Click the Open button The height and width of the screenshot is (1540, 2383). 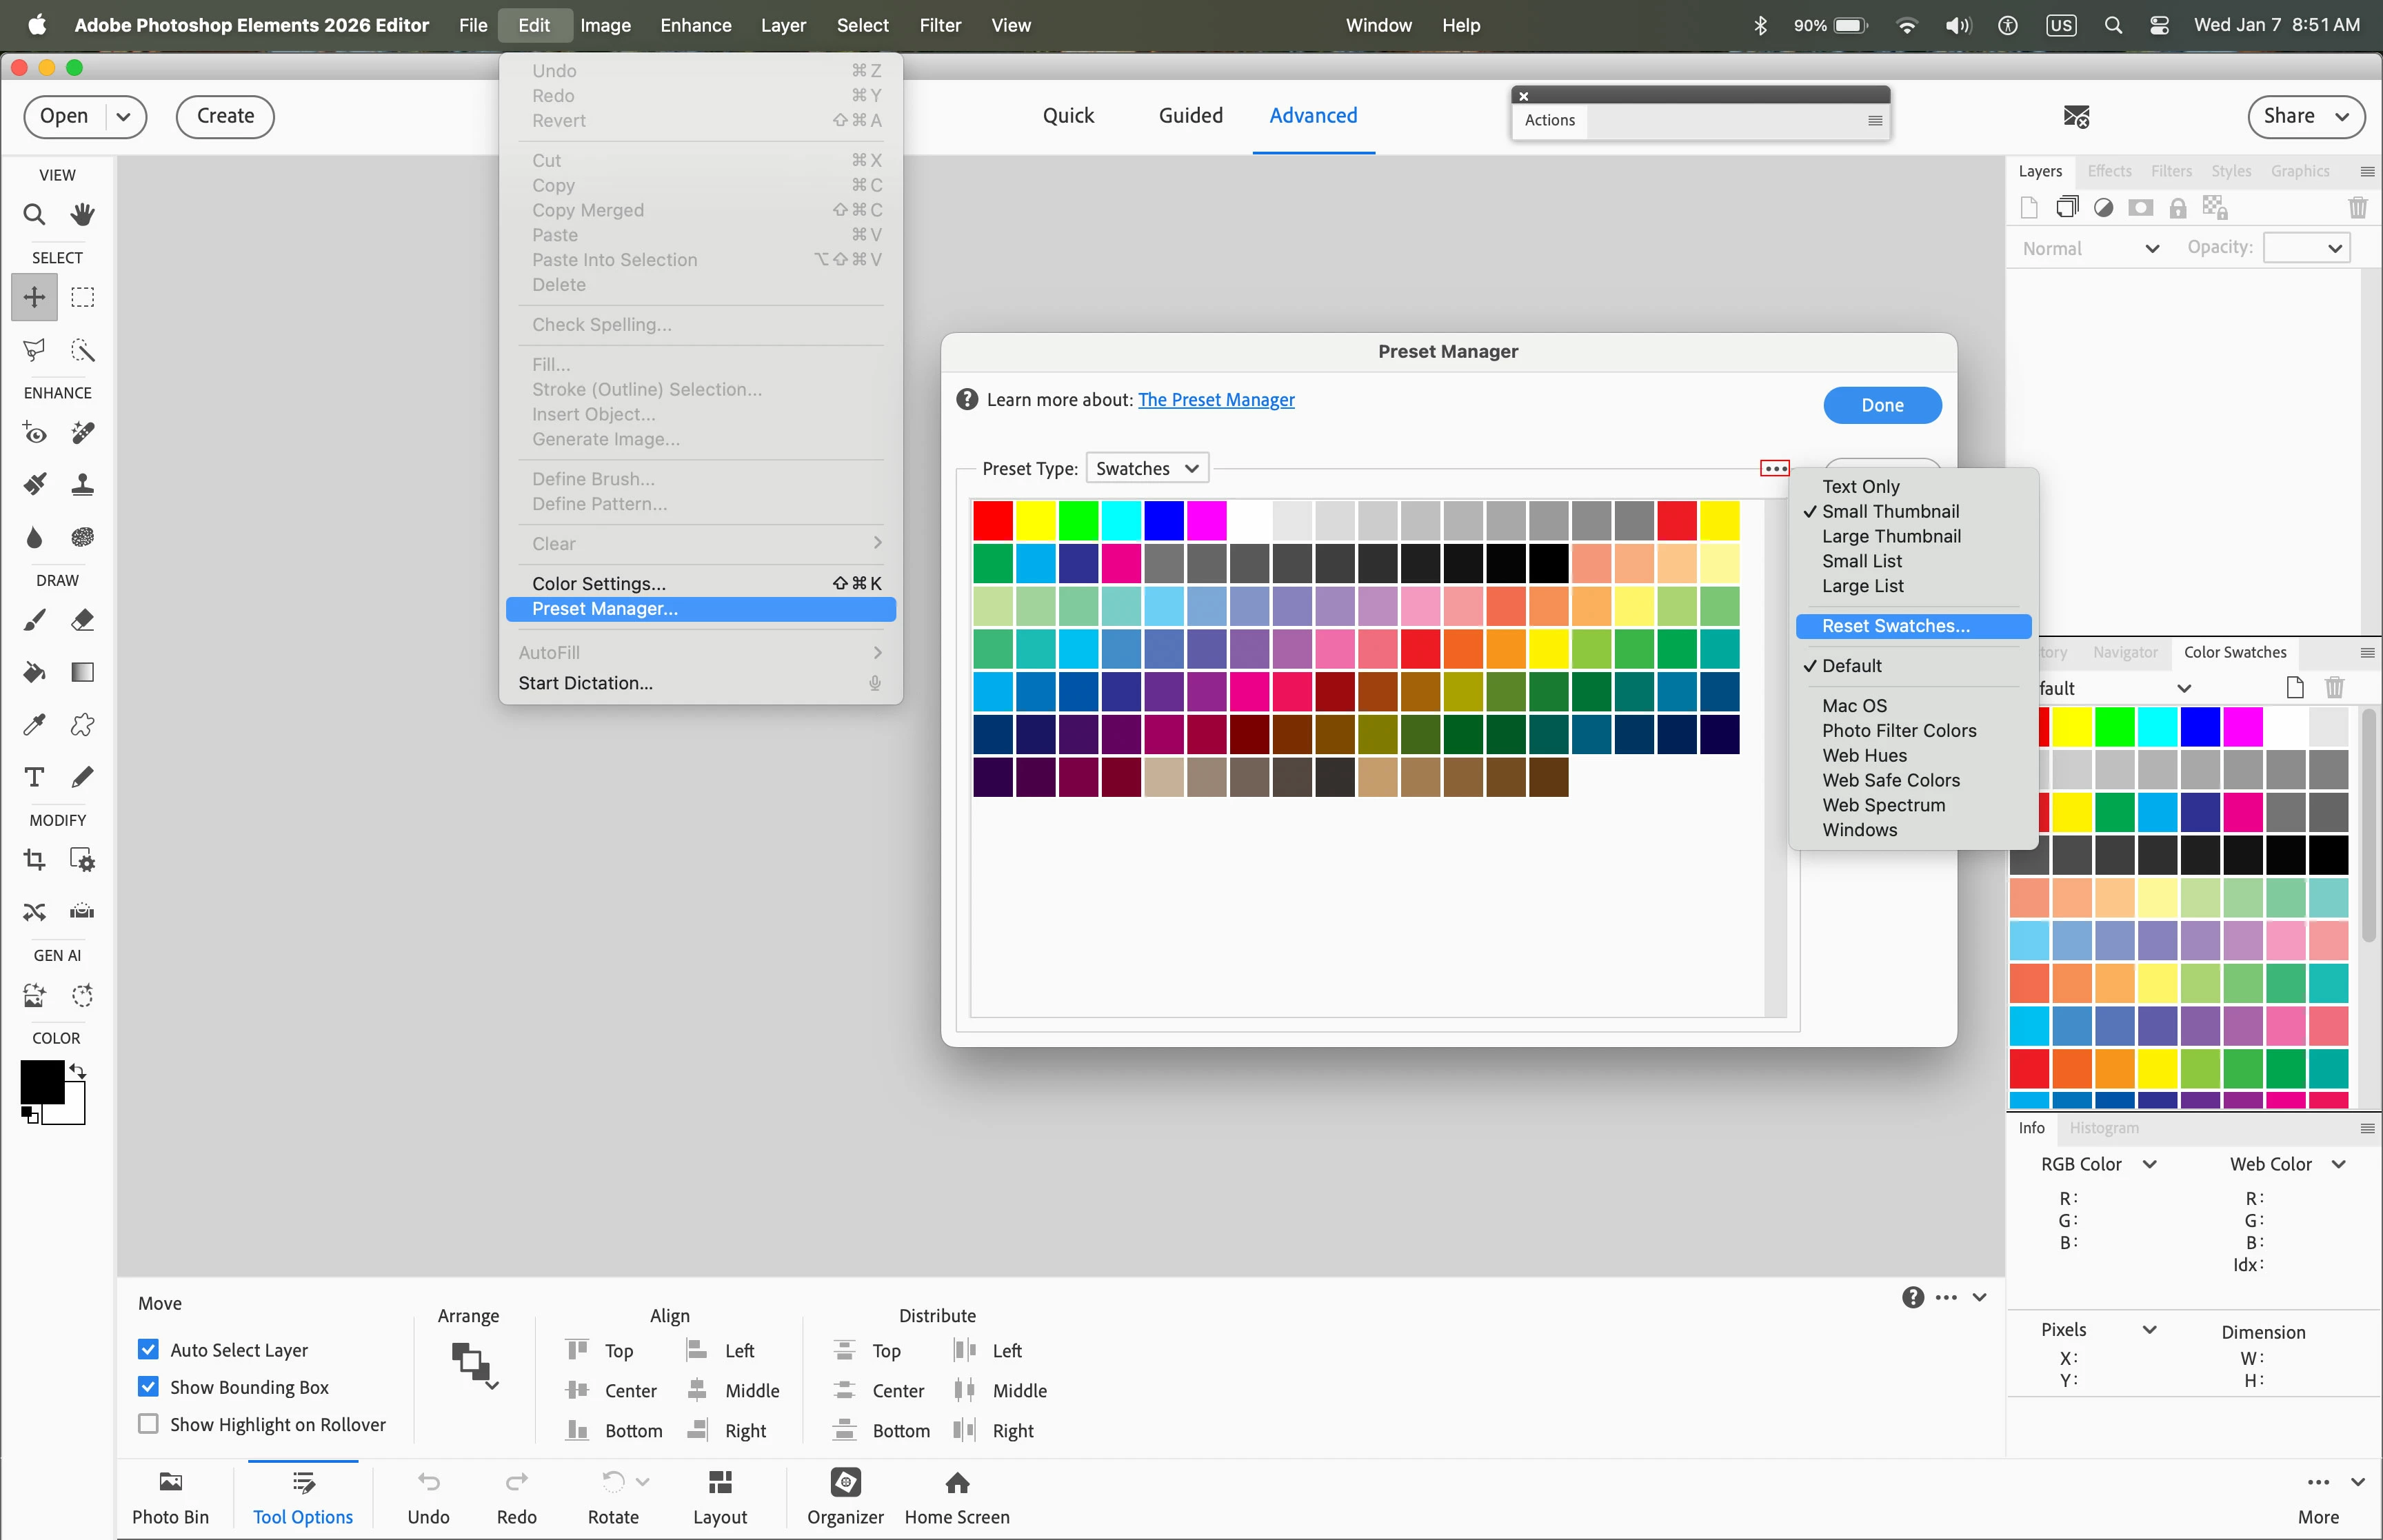pyautogui.click(x=64, y=117)
